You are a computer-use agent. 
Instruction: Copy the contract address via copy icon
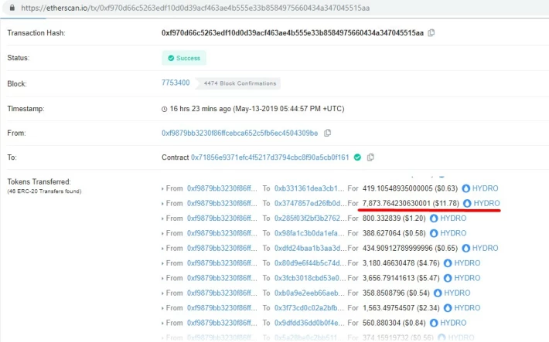[x=370, y=157]
